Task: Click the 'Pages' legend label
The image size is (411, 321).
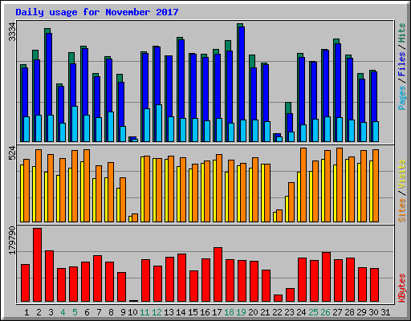Action: (x=402, y=98)
